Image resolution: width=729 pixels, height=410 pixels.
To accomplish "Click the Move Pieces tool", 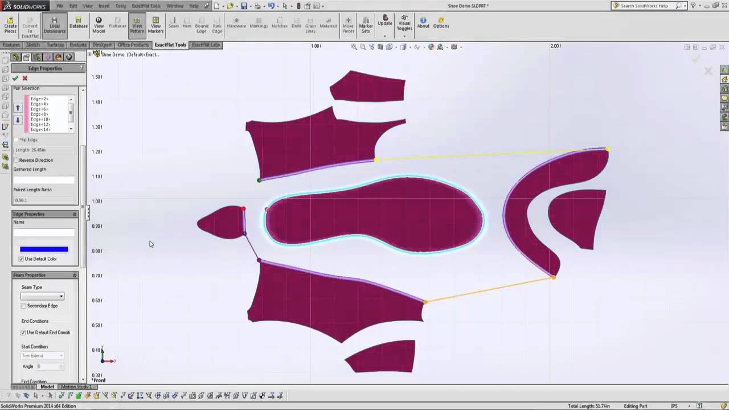I will pos(348,25).
